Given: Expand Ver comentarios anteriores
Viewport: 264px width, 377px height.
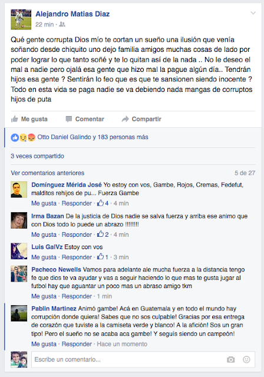Looking at the screenshot, I should pyautogui.click(x=47, y=173).
